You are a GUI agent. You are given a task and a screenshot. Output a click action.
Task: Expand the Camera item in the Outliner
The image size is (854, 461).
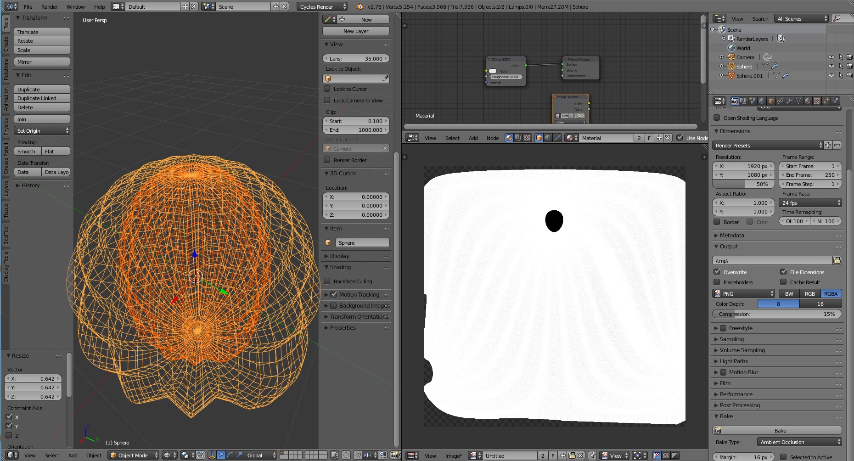click(x=721, y=57)
